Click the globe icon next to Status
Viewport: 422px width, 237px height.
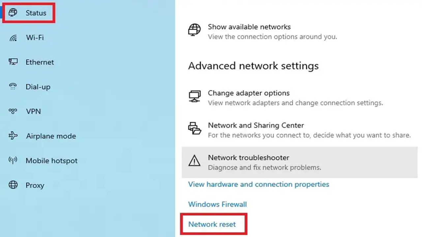13,13
